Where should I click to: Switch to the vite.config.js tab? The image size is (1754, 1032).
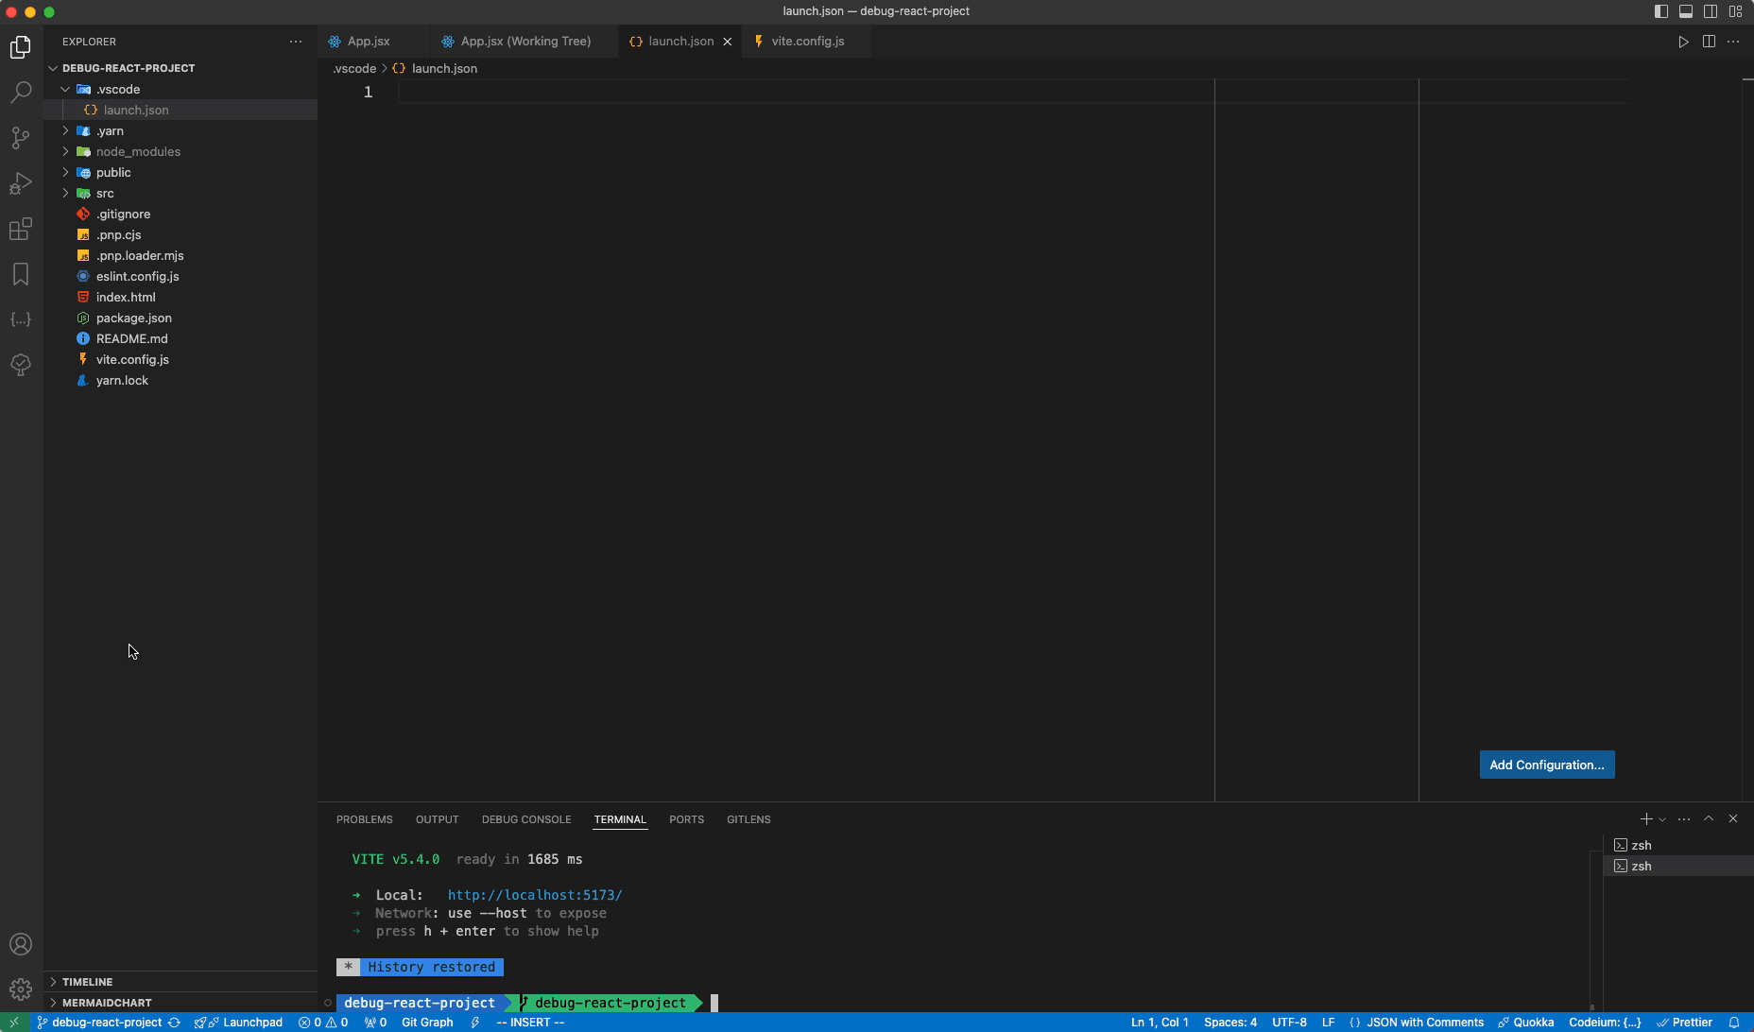coord(808,42)
